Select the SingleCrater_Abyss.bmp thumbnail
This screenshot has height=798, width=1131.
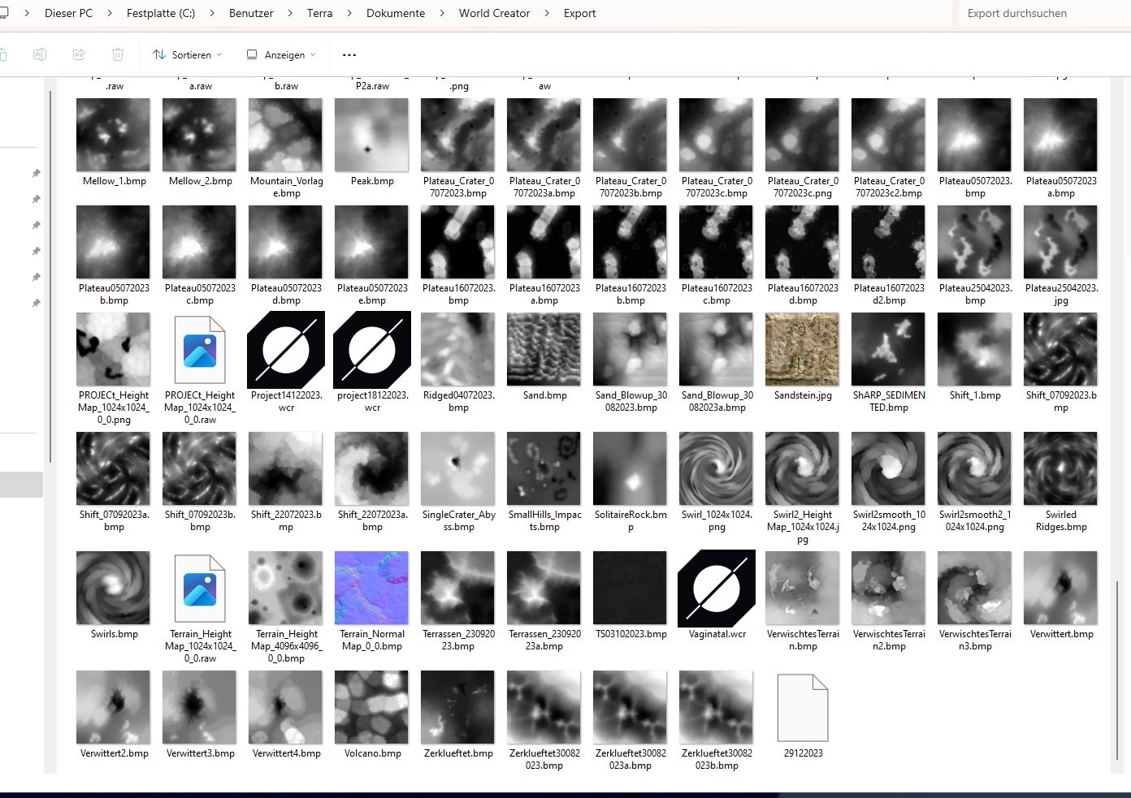(x=458, y=468)
